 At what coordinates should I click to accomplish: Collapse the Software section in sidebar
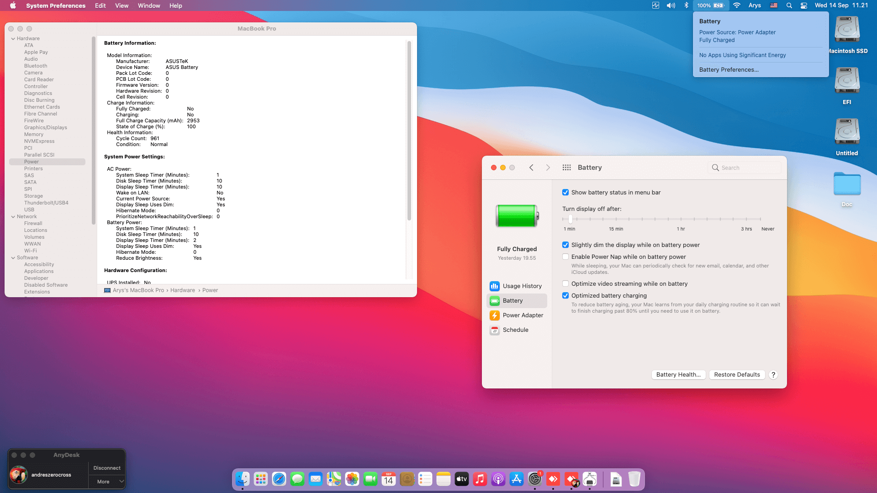click(x=13, y=258)
